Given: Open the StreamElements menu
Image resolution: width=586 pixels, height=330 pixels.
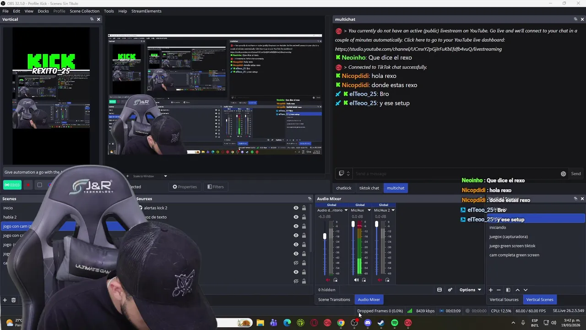Looking at the screenshot, I should [x=146, y=11].
